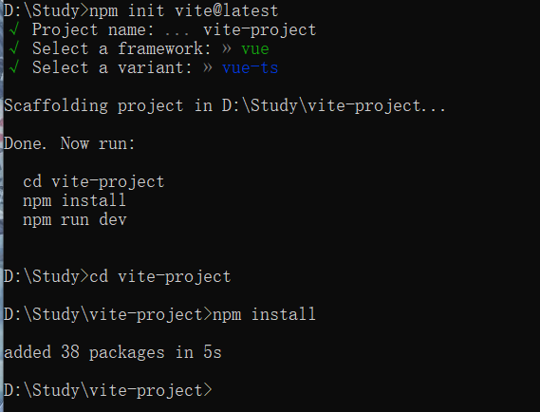Click the checkmark beside Select a variant
The image size is (540, 412).
pos(14,67)
